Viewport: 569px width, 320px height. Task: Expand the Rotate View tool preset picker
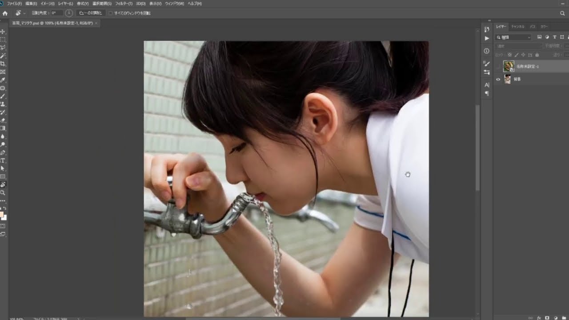[x=24, y=13]
